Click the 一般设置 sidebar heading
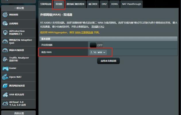The width and height of the screenshot is (181, 115). 19,8
